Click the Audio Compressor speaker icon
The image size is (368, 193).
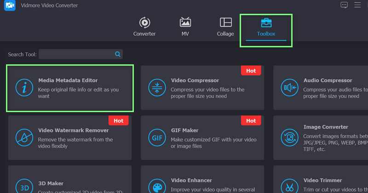pyautogui.click(x=289, y=88)
